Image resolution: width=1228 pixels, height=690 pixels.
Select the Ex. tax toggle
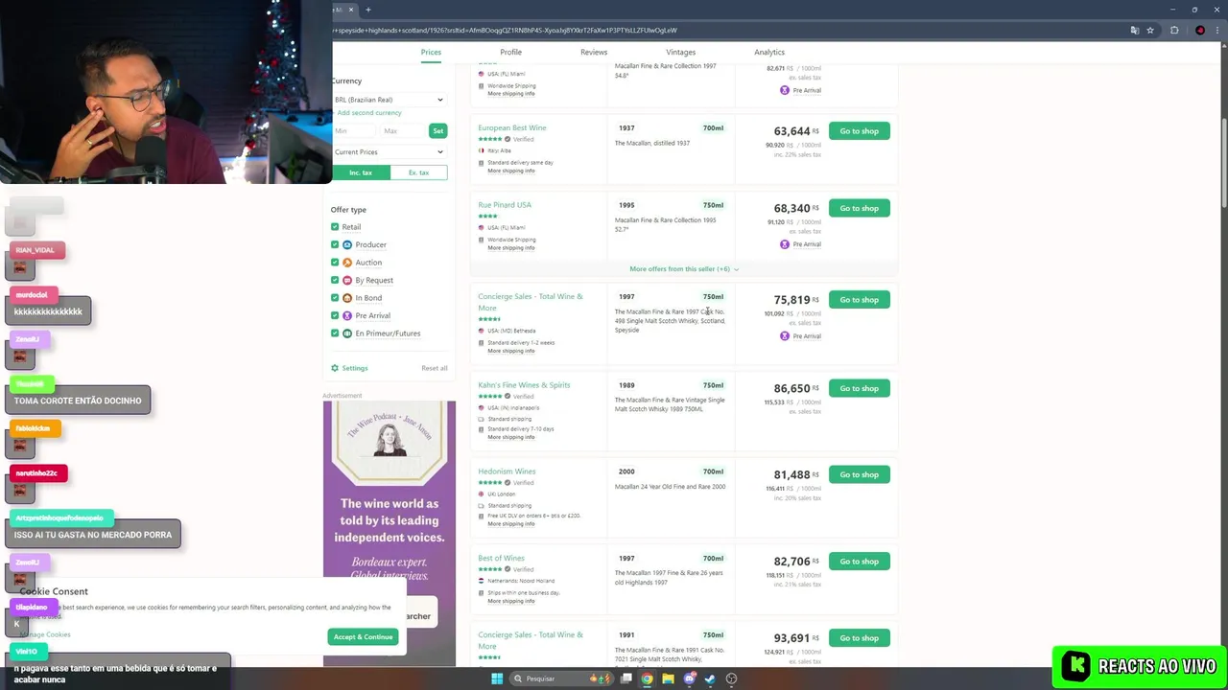coord(418,172)
